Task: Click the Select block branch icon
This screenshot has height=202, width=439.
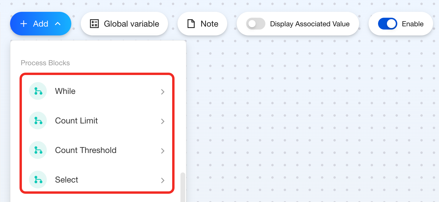Action: point(38,180)
